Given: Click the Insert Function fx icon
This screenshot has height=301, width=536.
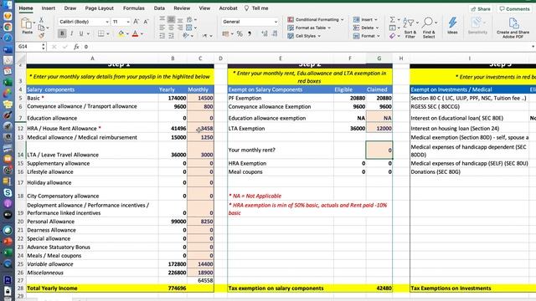Looking at the screenshot, I should point(76,47).
